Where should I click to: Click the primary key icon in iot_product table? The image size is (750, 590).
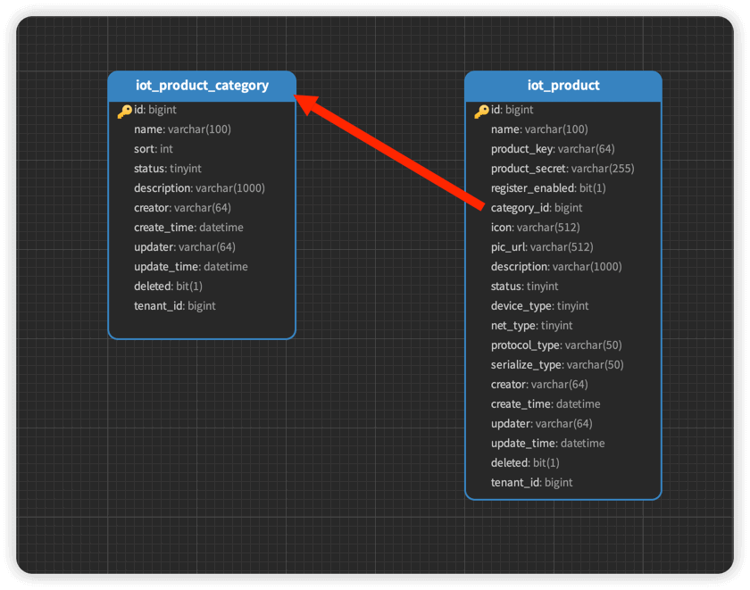481,111
